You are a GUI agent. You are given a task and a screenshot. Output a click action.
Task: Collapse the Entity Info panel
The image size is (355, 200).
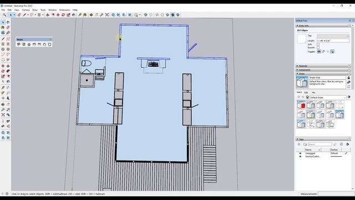[x=323, y=26]
